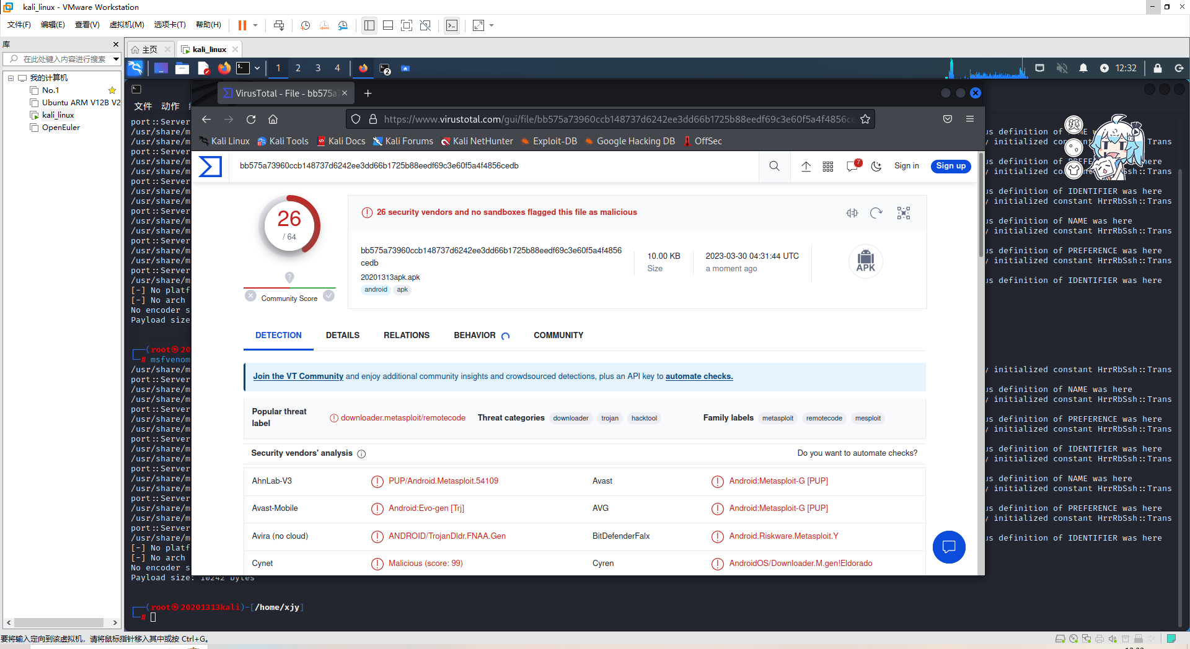This screenshot has height=649, width=1190.
Task: Open terminal launcher dropdown in Kali panel
Action: coord(257,68)
